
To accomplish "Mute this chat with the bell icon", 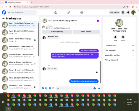I will click(115, 37).
